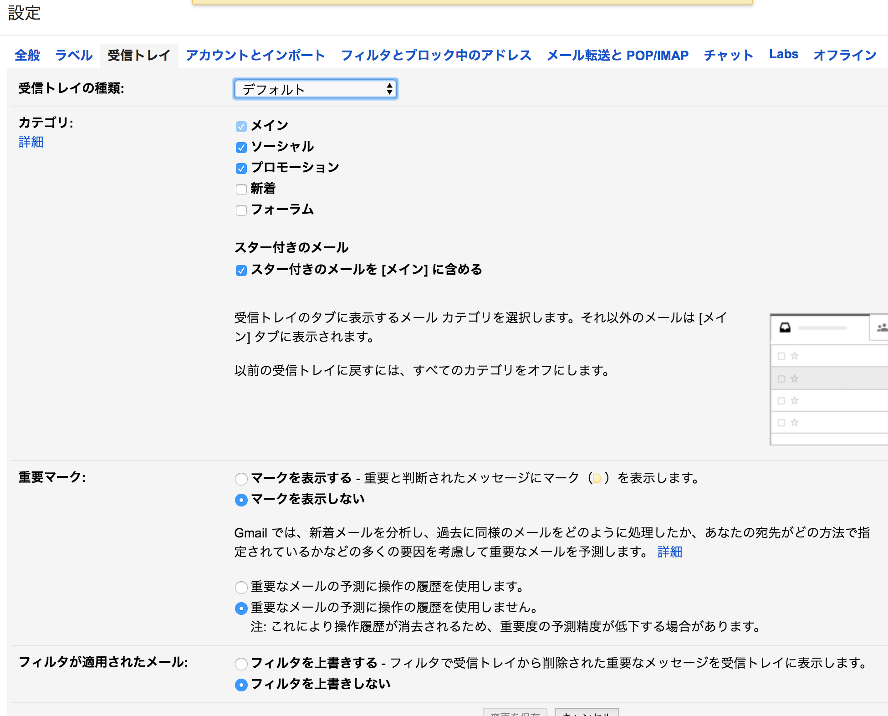Click 詳細 link under カテゴリ
Image resolution: width=888 pixels, height=716 pixels.
pos(31,142)
